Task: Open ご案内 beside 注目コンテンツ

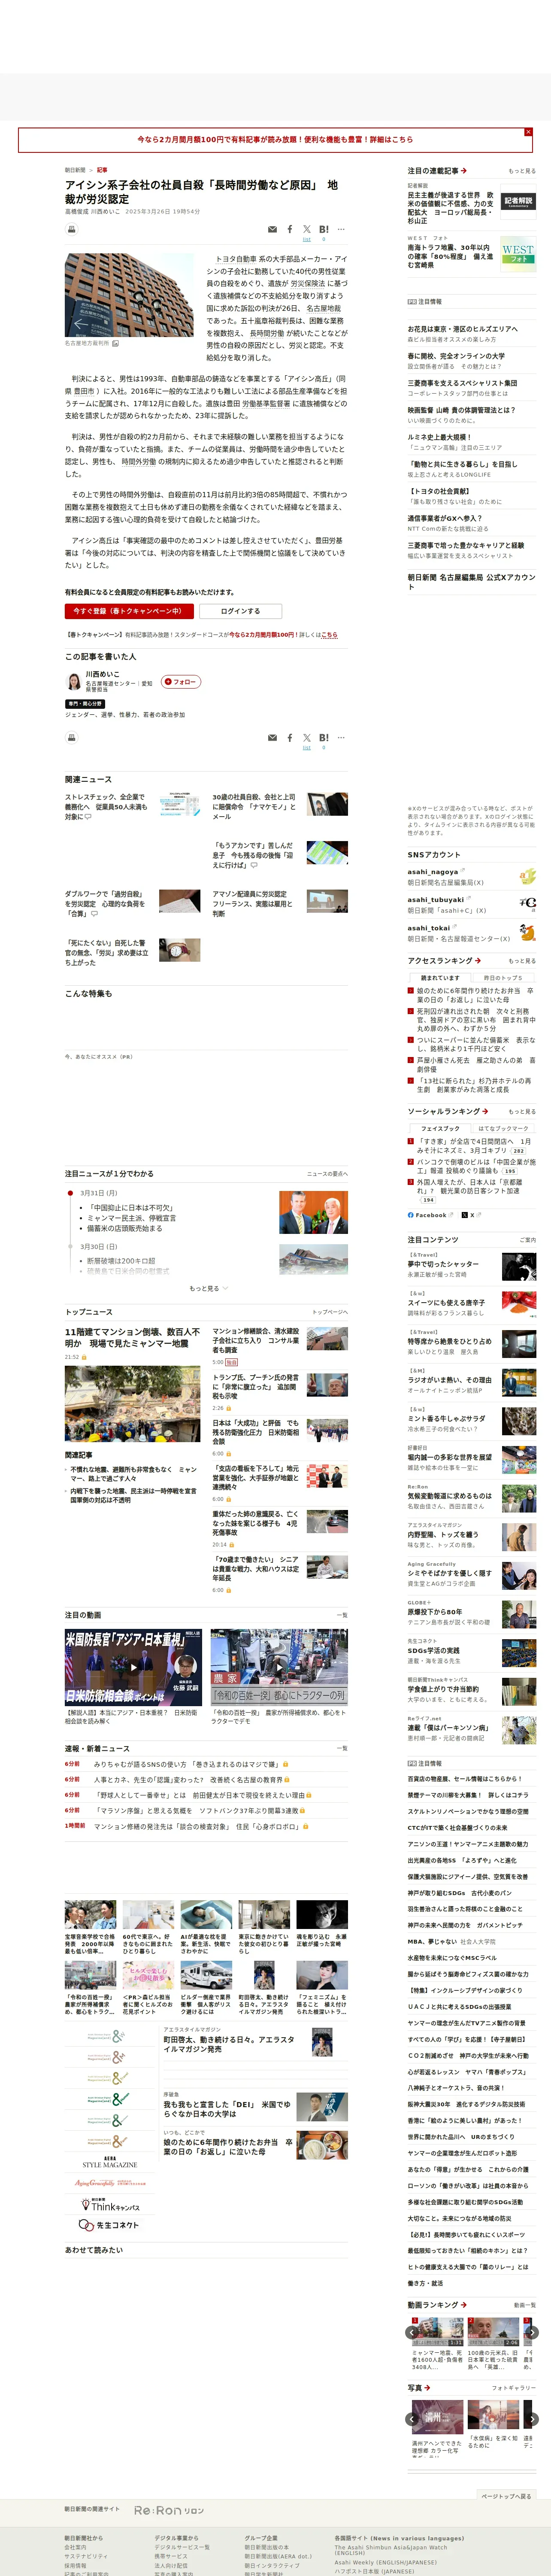Action: pyautogui.click(x=527, y=1240)
